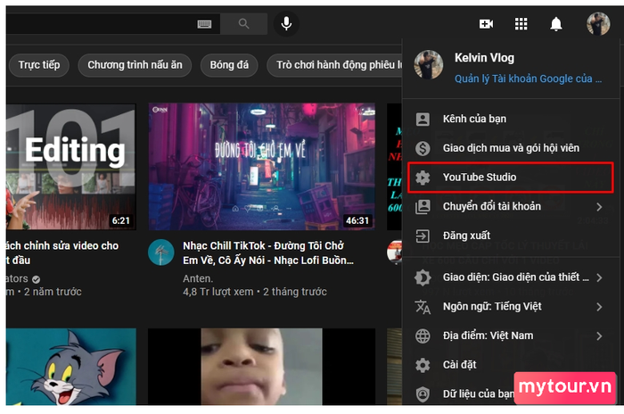
Task: Open the Nhạc Chill TikTok video title
Action: [x=267, y=253]
